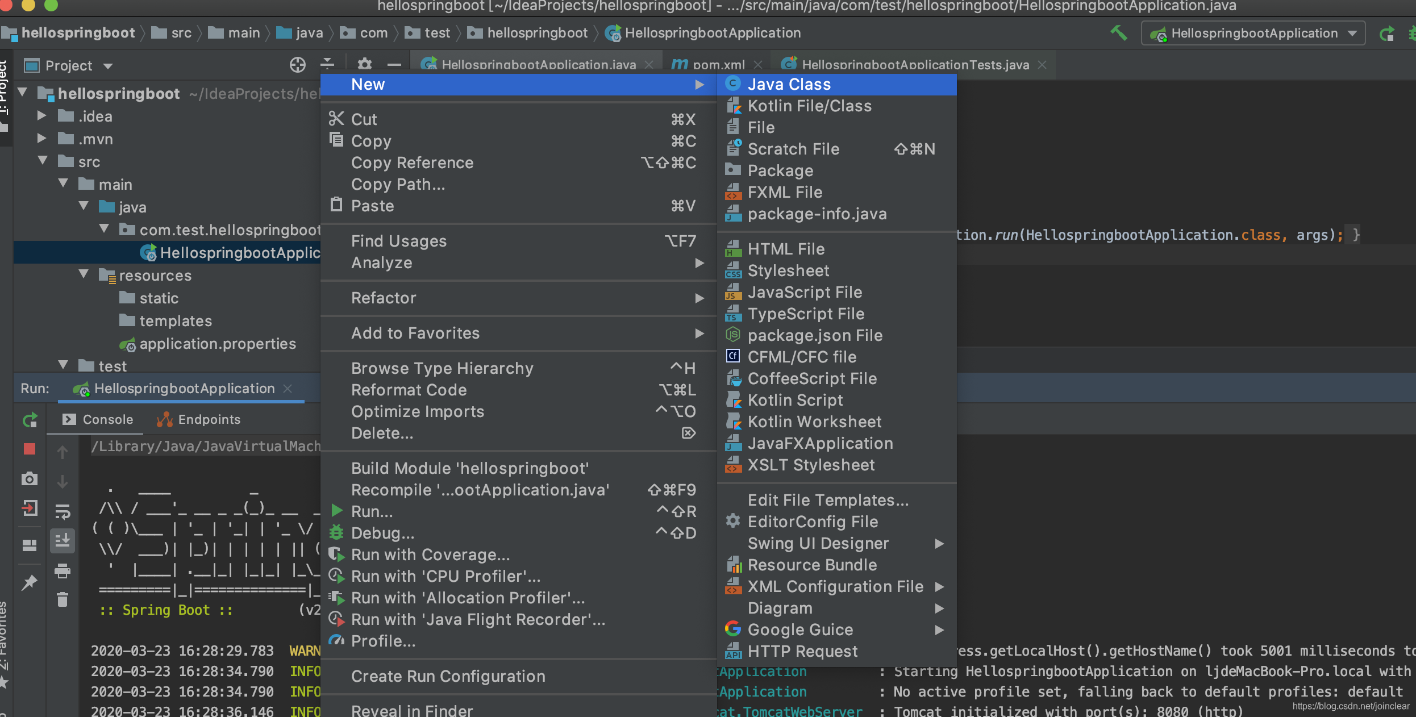
Task: Click the Collapse All icon in Project panel
Action: (x=328, y=65)
